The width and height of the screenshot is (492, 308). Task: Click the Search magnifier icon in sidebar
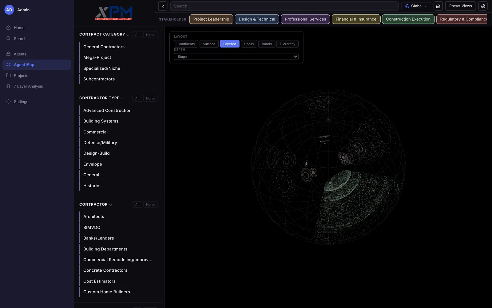coord(9,38)
